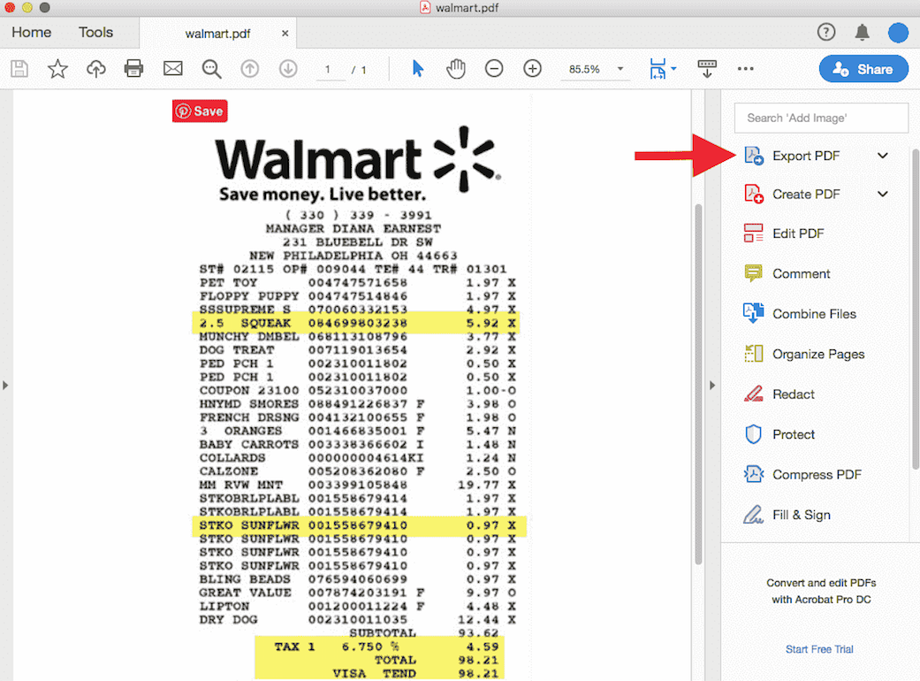The height and width of the screenshot is (681, 920).
Task: Activate the hand pan tool
Action: coord(456,69)
